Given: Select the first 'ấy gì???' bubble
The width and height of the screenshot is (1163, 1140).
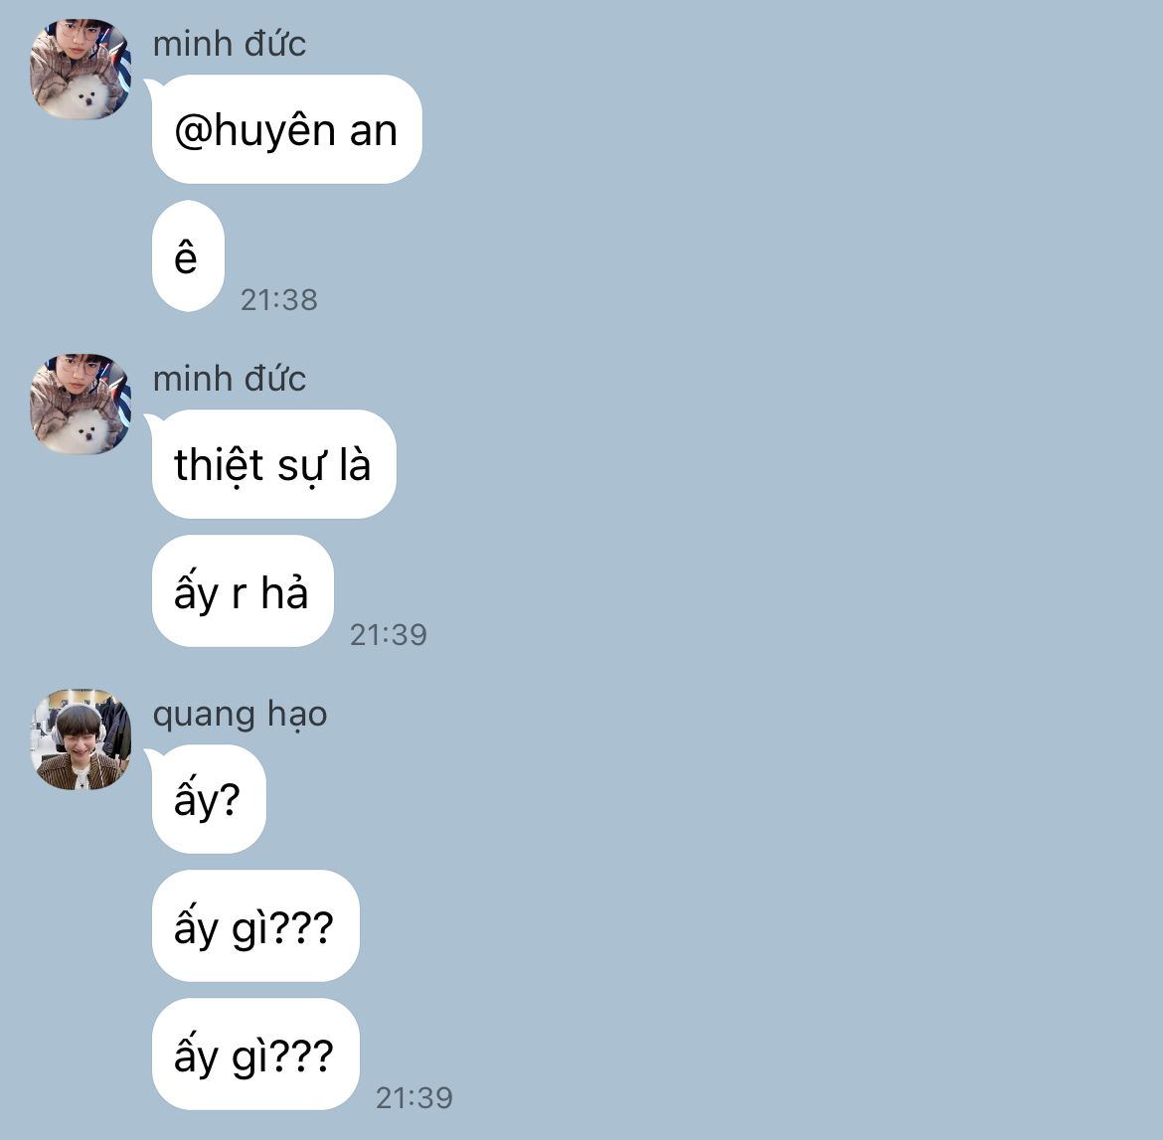Looking at the screenshot, I should click(x=255, y=925).
